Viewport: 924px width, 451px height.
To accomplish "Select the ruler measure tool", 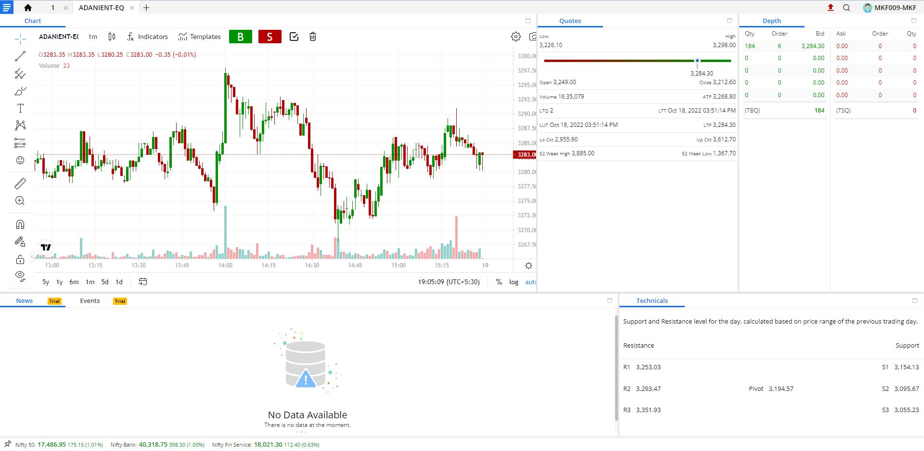I will pos(20,183).
